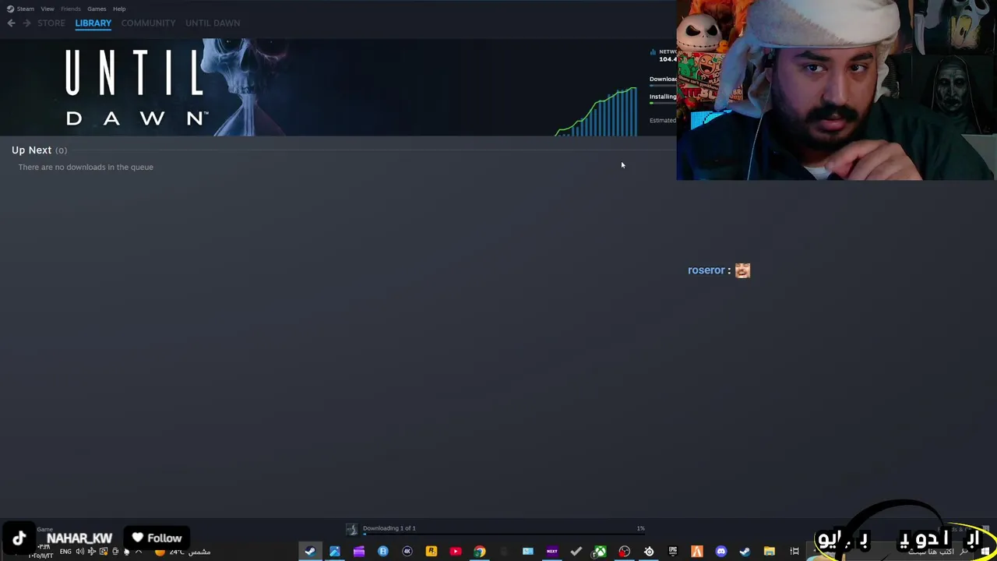Go forward with the right arrow
Viewport: 997px width, 561px height.
click(26, 23)
